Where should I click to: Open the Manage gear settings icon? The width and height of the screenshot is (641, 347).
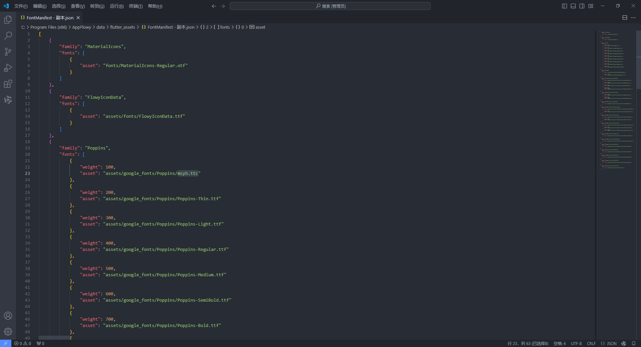[x=8, y=332]
